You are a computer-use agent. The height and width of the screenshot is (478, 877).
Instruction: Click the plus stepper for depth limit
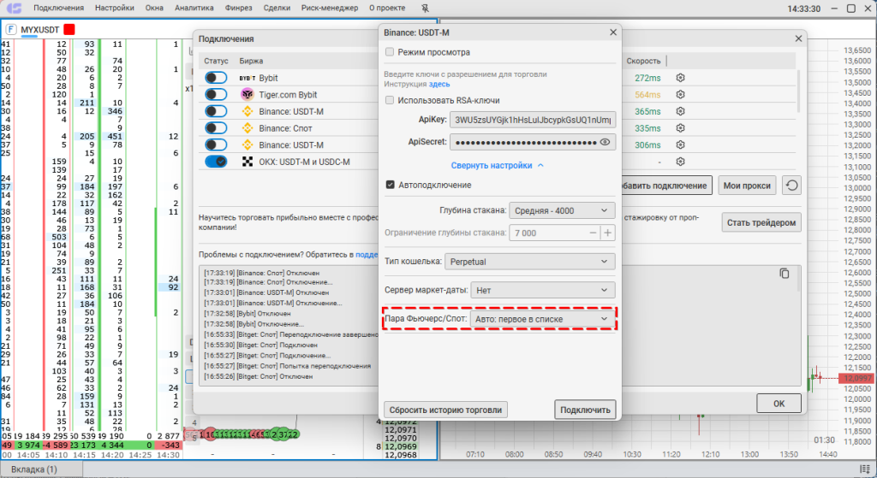coord(607,233)
